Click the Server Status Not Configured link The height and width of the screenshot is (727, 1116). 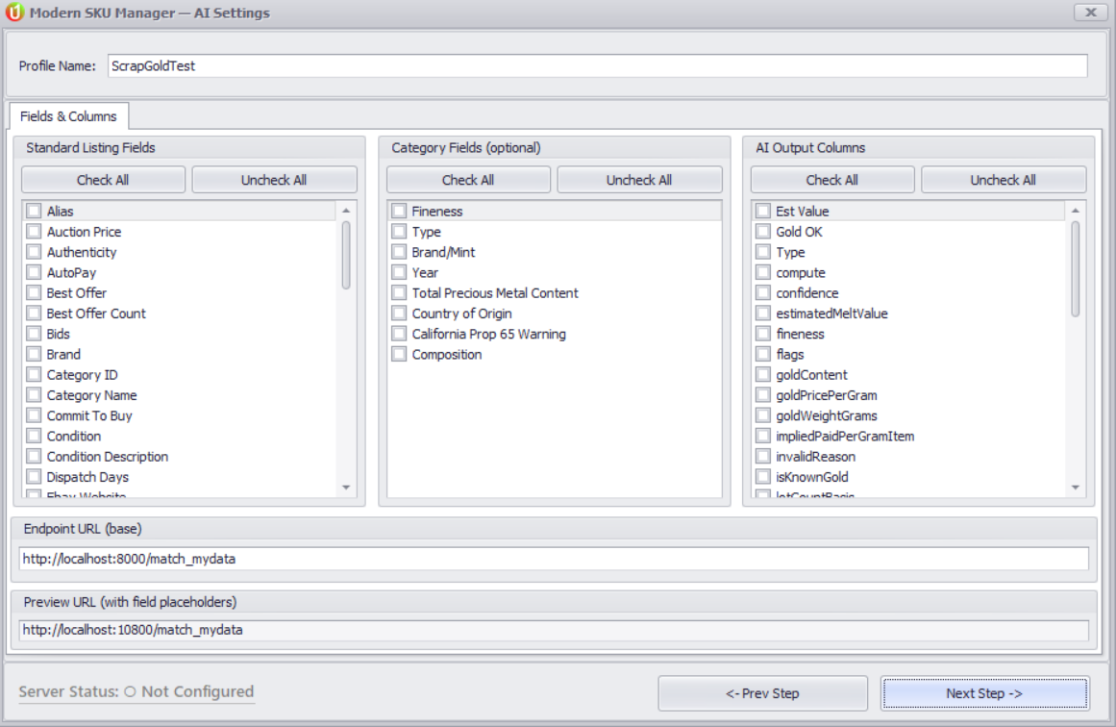[136, 691]
